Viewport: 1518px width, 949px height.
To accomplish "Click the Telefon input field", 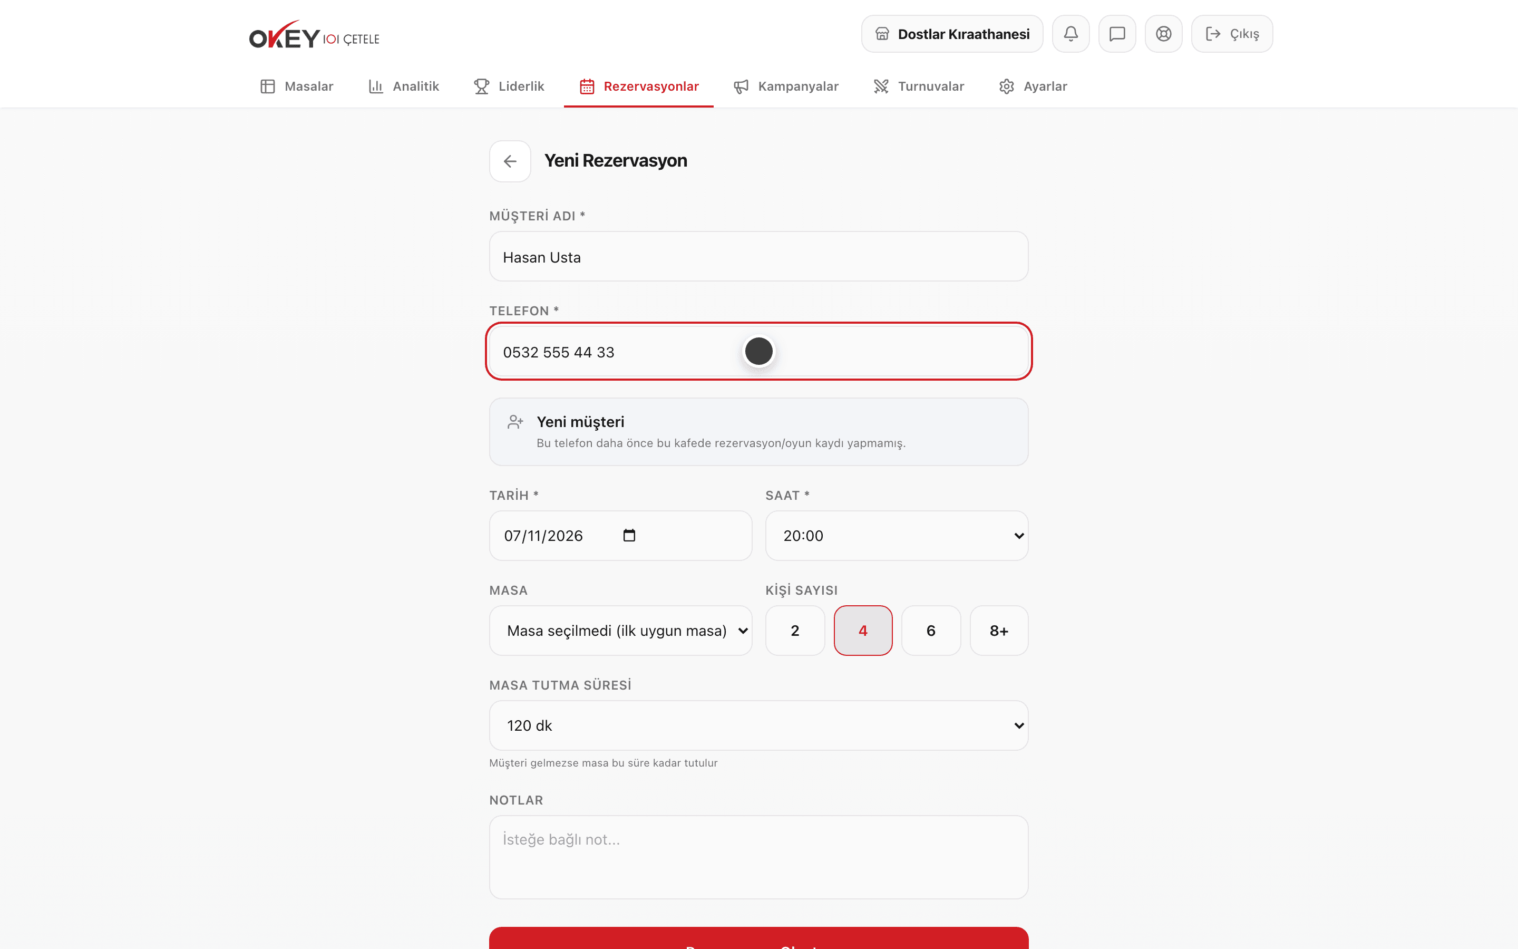I will [x=758, y=352].
